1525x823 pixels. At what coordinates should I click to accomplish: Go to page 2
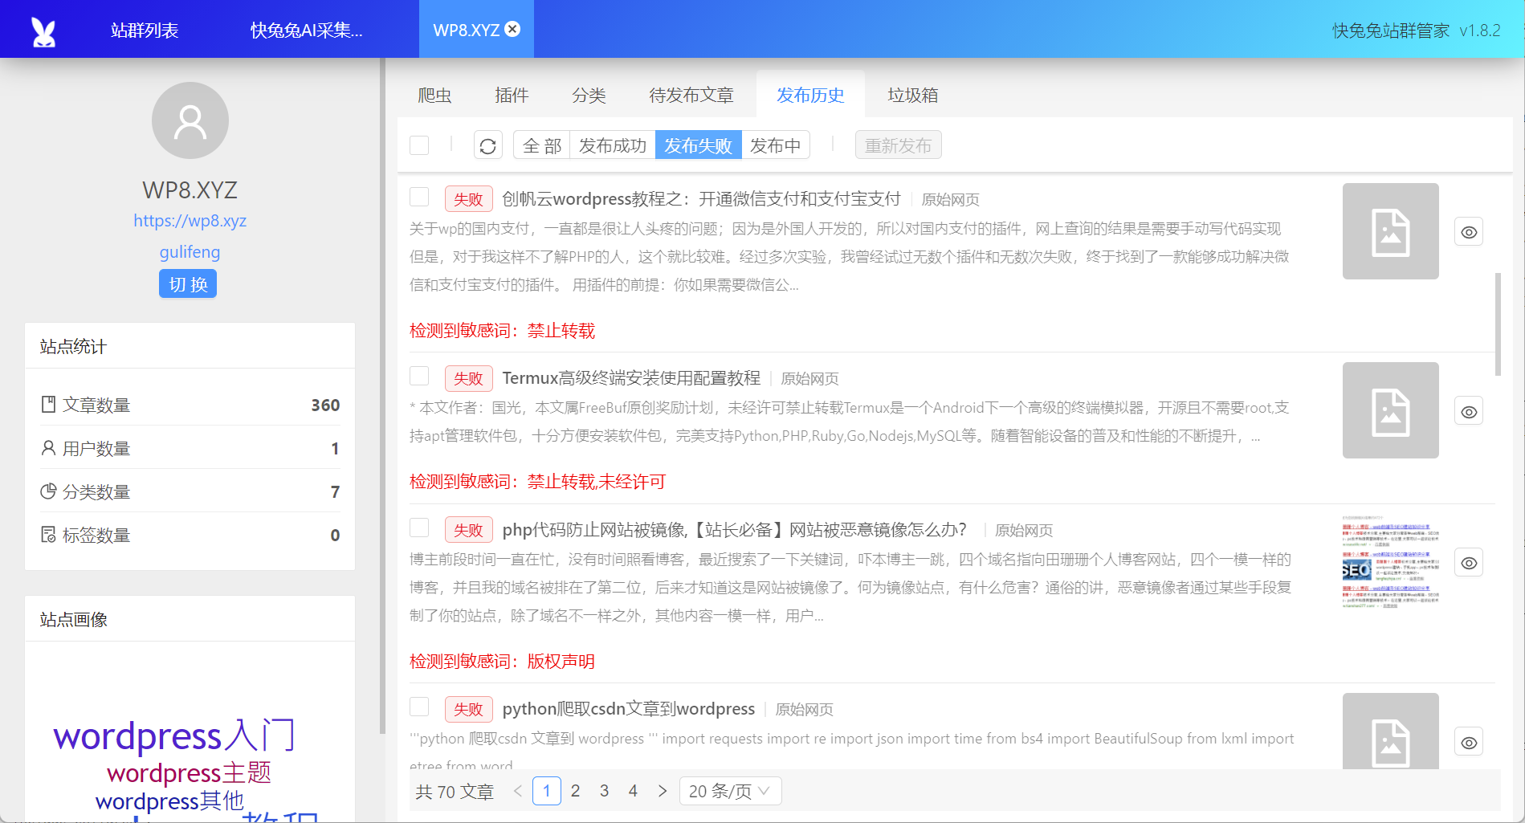[x=576, y=791]
